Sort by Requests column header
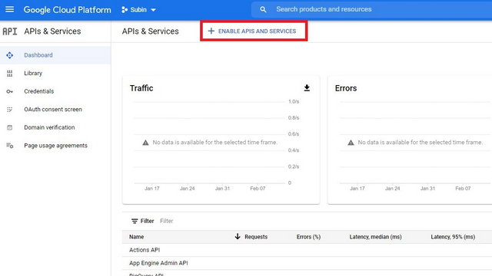 pos(256,237)
